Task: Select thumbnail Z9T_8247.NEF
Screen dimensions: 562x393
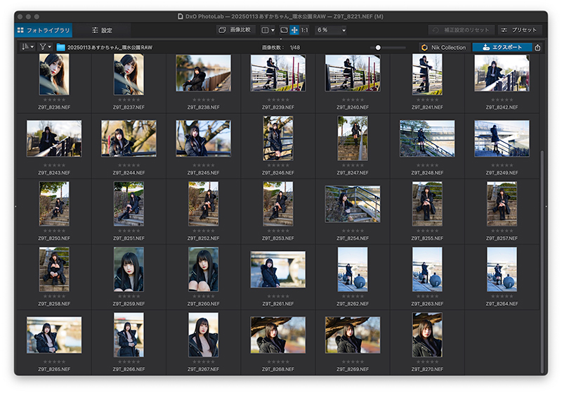Action: pyautogui.click(x=353, y=138)
